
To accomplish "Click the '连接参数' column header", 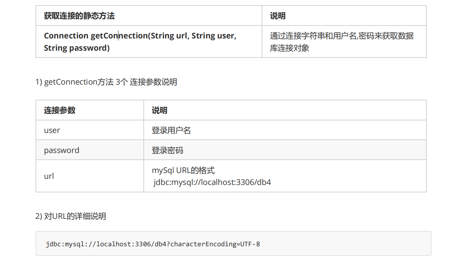I will click(59, 110).
